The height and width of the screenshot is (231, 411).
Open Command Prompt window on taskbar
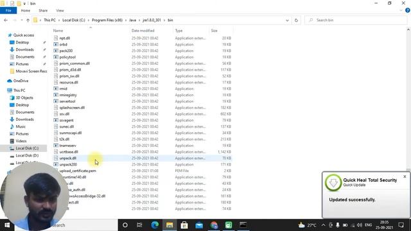coord(243,225)
